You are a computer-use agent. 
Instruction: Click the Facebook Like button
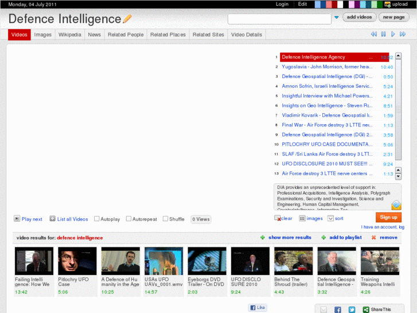click(258, 307)
